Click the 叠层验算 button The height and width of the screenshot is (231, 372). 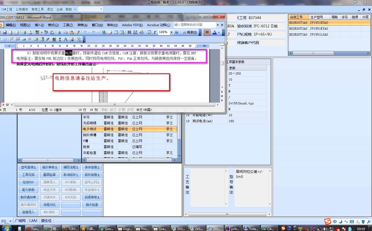[50, 175]
